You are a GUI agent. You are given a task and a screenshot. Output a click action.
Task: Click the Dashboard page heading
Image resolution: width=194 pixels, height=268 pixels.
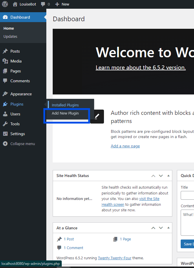69,19
